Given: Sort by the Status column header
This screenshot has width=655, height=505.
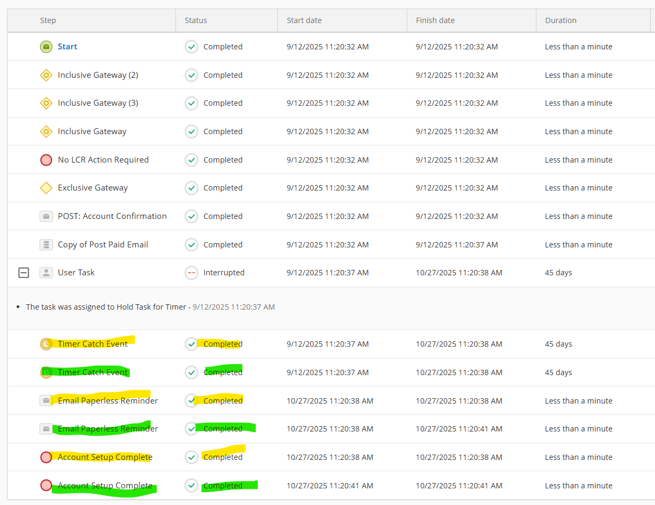Looking at the screenshot, I should pyautogui.click(x=196, y=20).
